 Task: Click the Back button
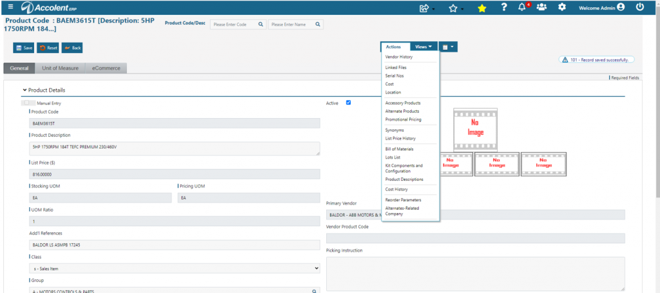pos(72,48)
